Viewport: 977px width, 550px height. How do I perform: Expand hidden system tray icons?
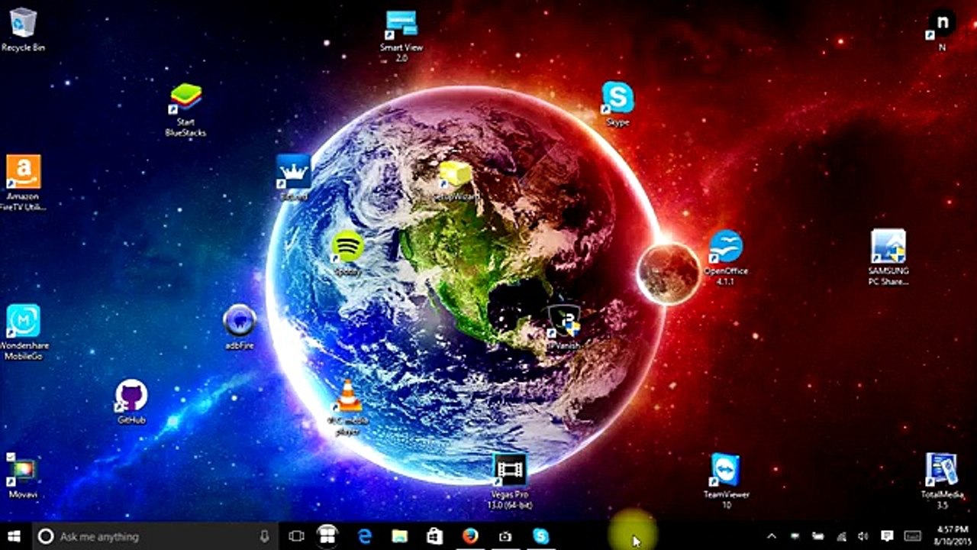[772, 536]
